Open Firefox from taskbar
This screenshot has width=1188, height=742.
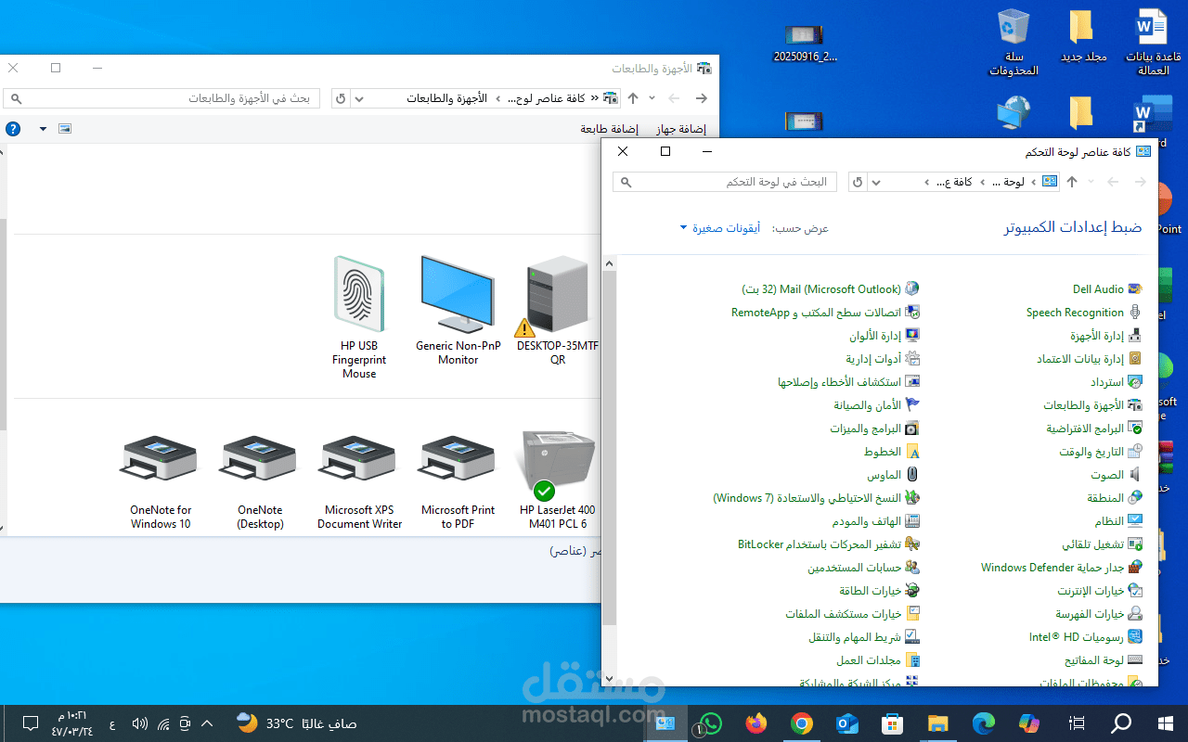[756, 723]
